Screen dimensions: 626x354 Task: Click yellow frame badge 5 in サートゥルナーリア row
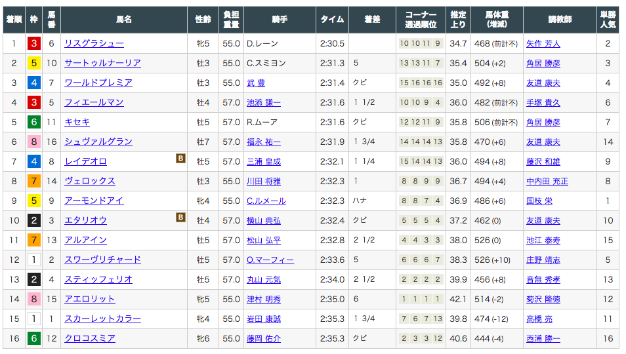tap(34, 63)
